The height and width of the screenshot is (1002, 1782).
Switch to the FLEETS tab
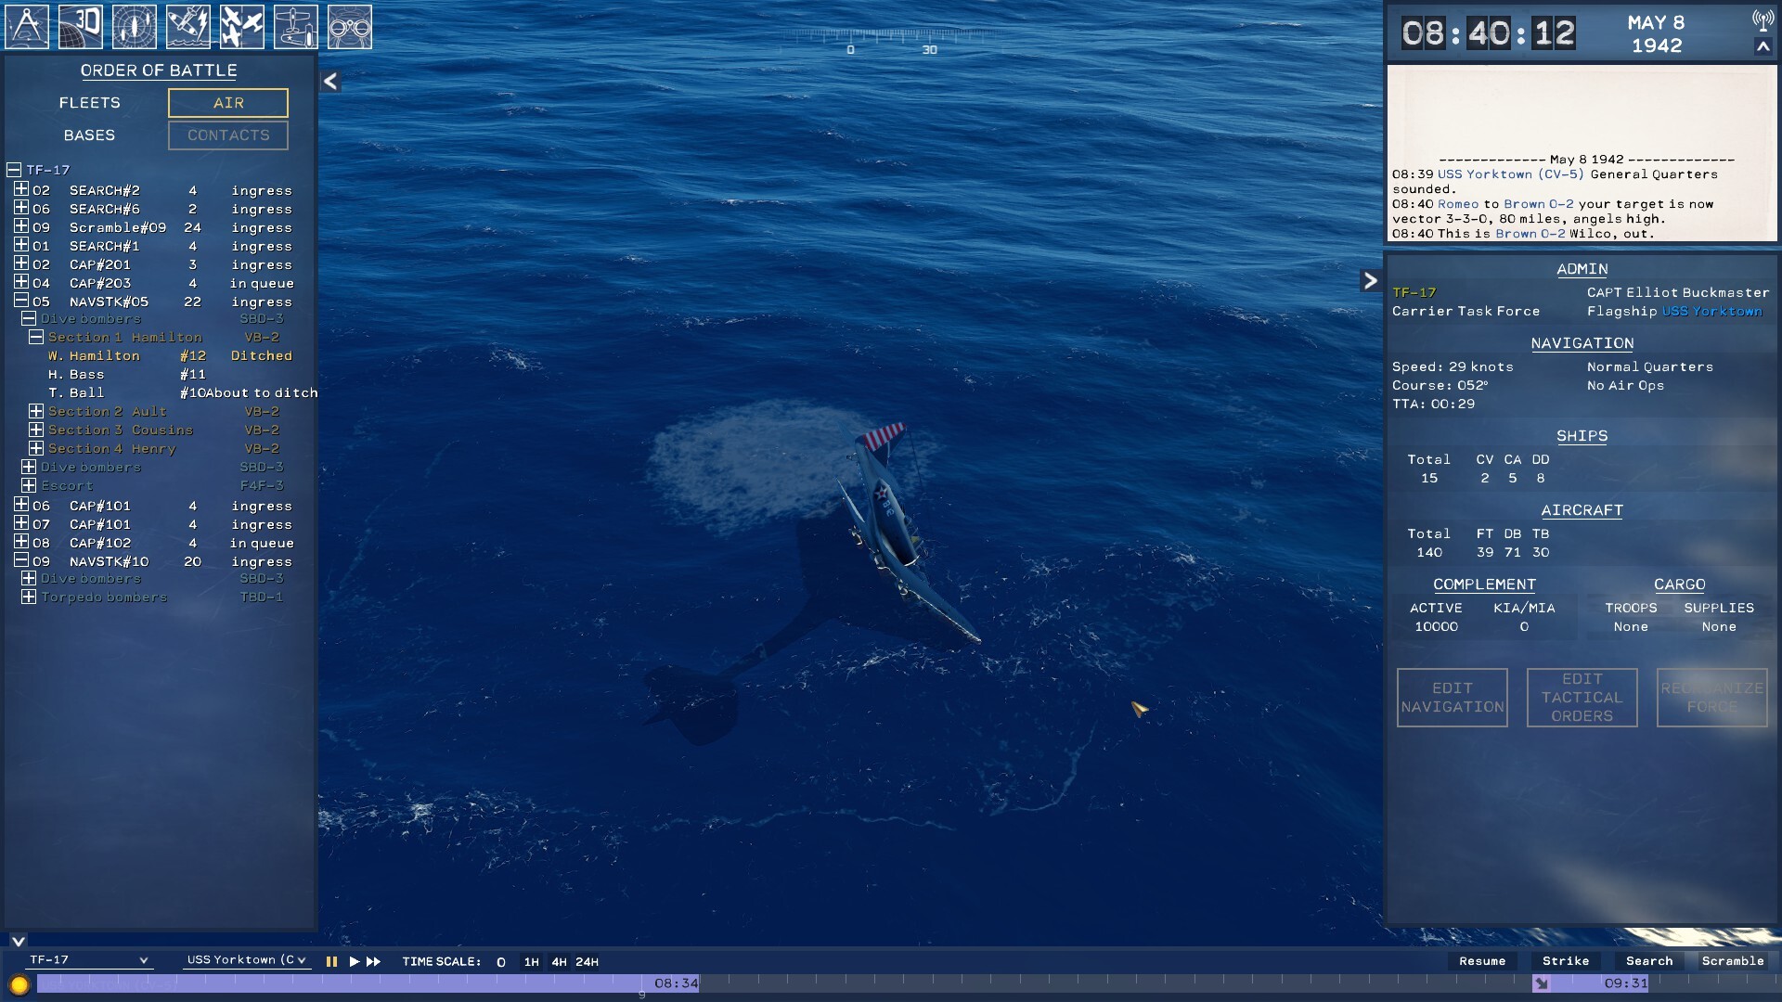tap(89, 103)
